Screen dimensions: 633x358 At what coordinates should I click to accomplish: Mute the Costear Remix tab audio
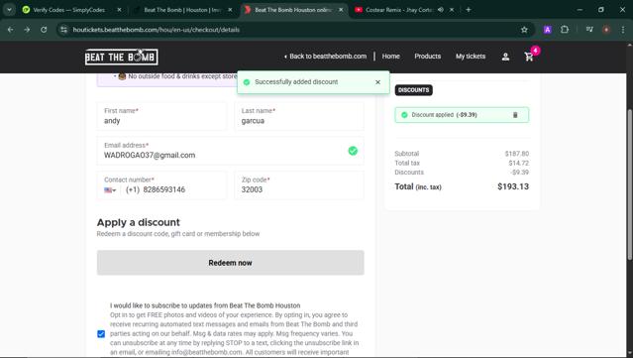pos(441,10)
